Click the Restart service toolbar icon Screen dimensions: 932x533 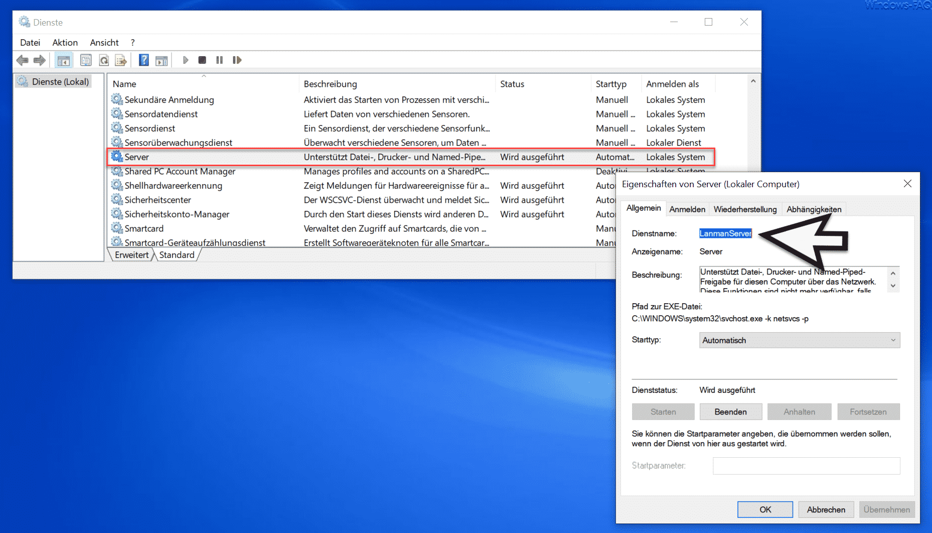tap(237, 60)
